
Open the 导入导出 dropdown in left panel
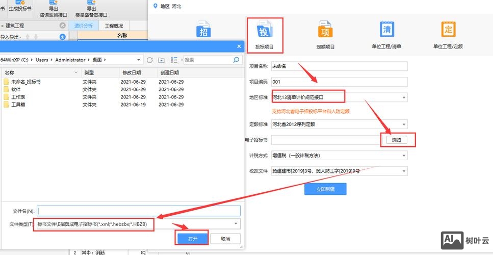pyautogui.click(x=11, y=37)
